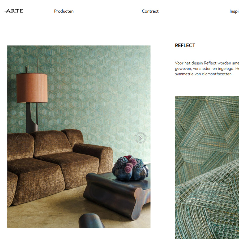Image resolution: width=239 pixels, height=239 pixels.
Task: Go to the previous carousel image
Action: click(17, 138)
